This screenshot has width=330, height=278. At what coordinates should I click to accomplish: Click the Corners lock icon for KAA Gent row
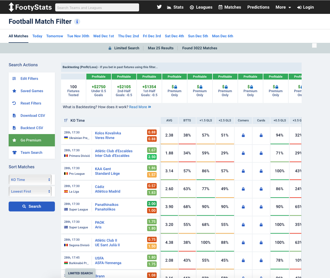point(243,171)
